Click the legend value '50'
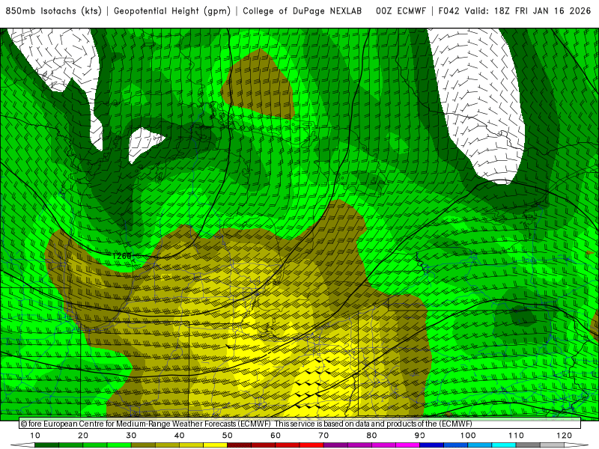This screenshot has height=449, width=599. [x=228, y=436]
